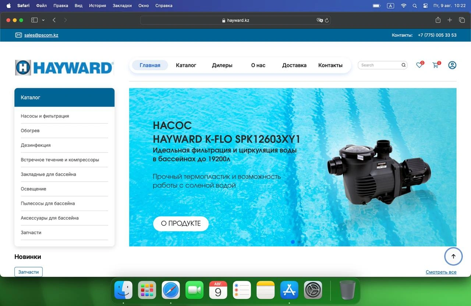Open Контакты page in navigation
Viewport: 471px width, 306px height.
pos(330,65)
